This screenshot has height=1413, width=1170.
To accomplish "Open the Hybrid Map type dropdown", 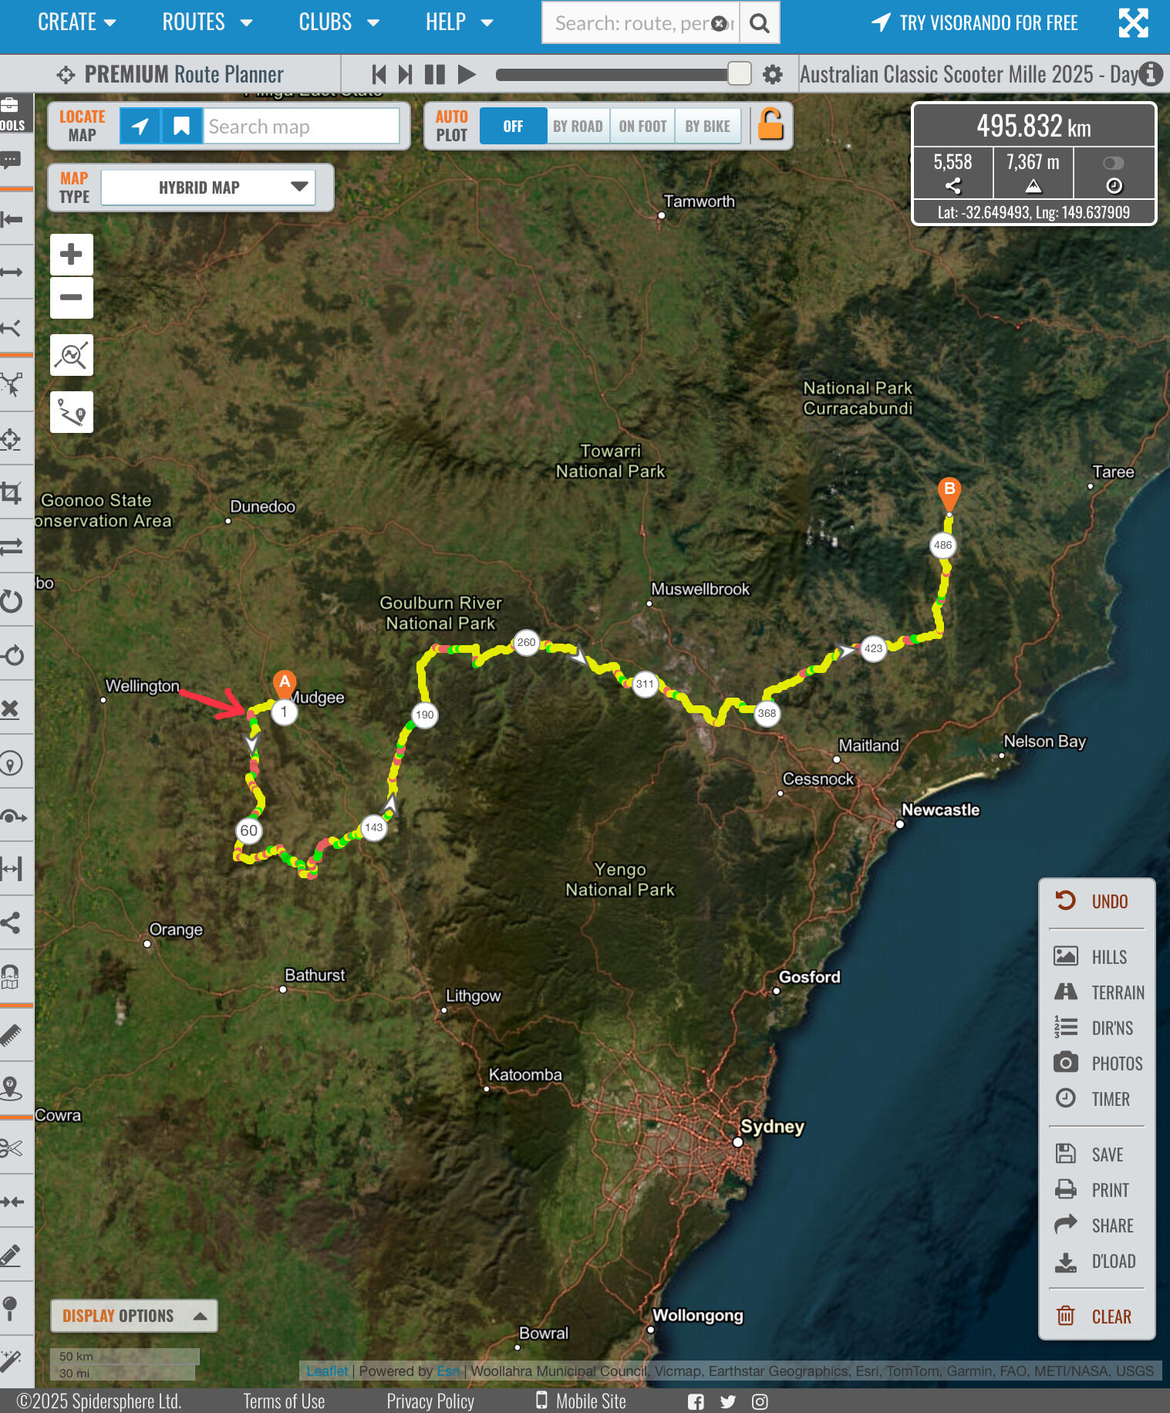I will (207, 188).
